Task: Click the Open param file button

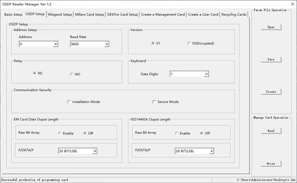Action: click(271, 27)
